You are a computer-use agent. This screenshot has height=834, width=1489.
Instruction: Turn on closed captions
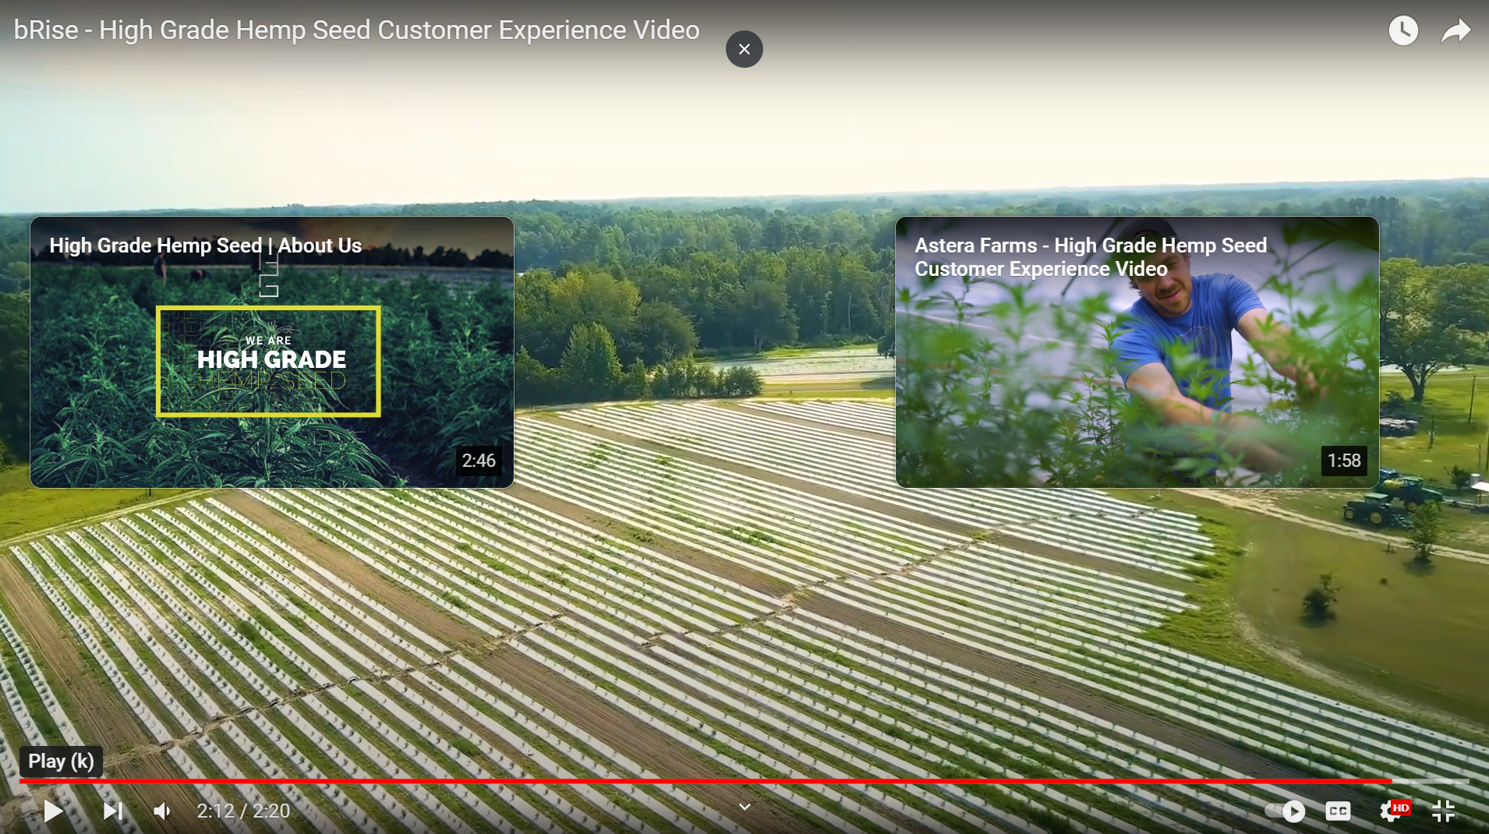click(1338, 811)
